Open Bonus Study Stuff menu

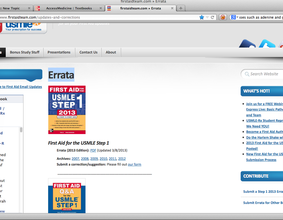[x=25, y=52]
